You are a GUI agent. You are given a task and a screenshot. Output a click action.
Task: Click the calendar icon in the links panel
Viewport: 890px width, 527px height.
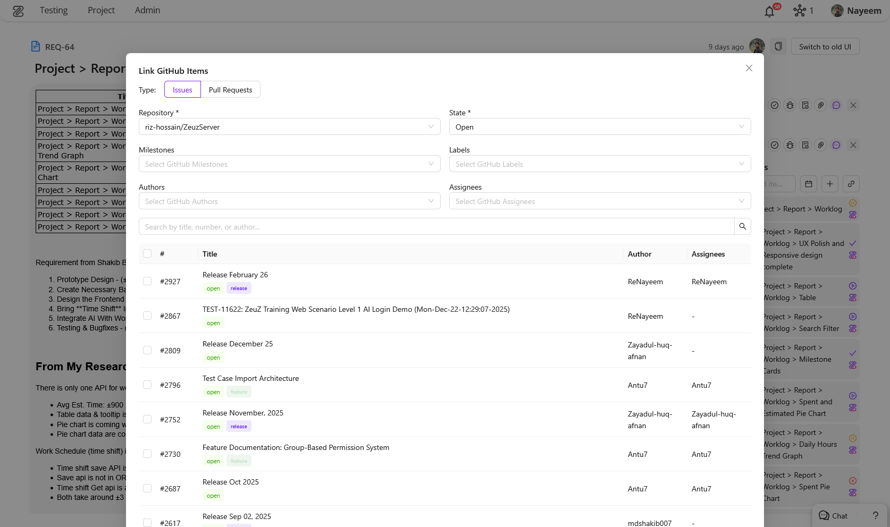coord(809,184)
